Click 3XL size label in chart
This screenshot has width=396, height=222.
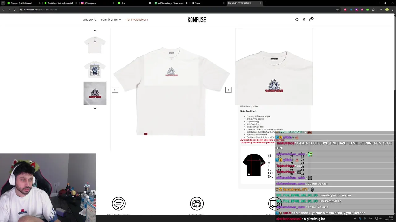pos(270,177)
